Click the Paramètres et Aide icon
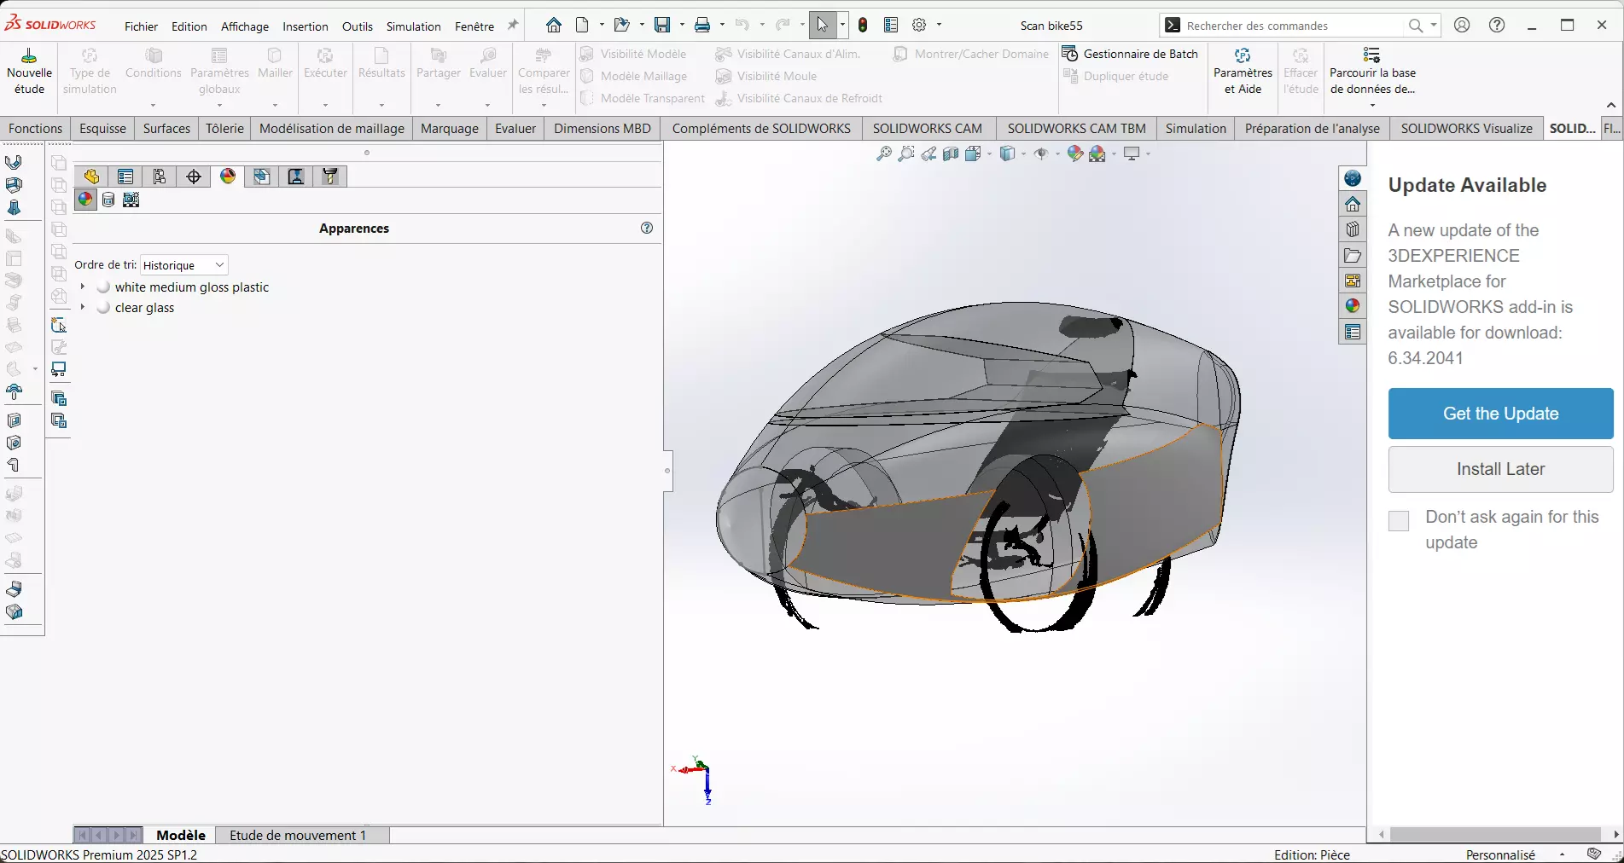 [1243, 72]
